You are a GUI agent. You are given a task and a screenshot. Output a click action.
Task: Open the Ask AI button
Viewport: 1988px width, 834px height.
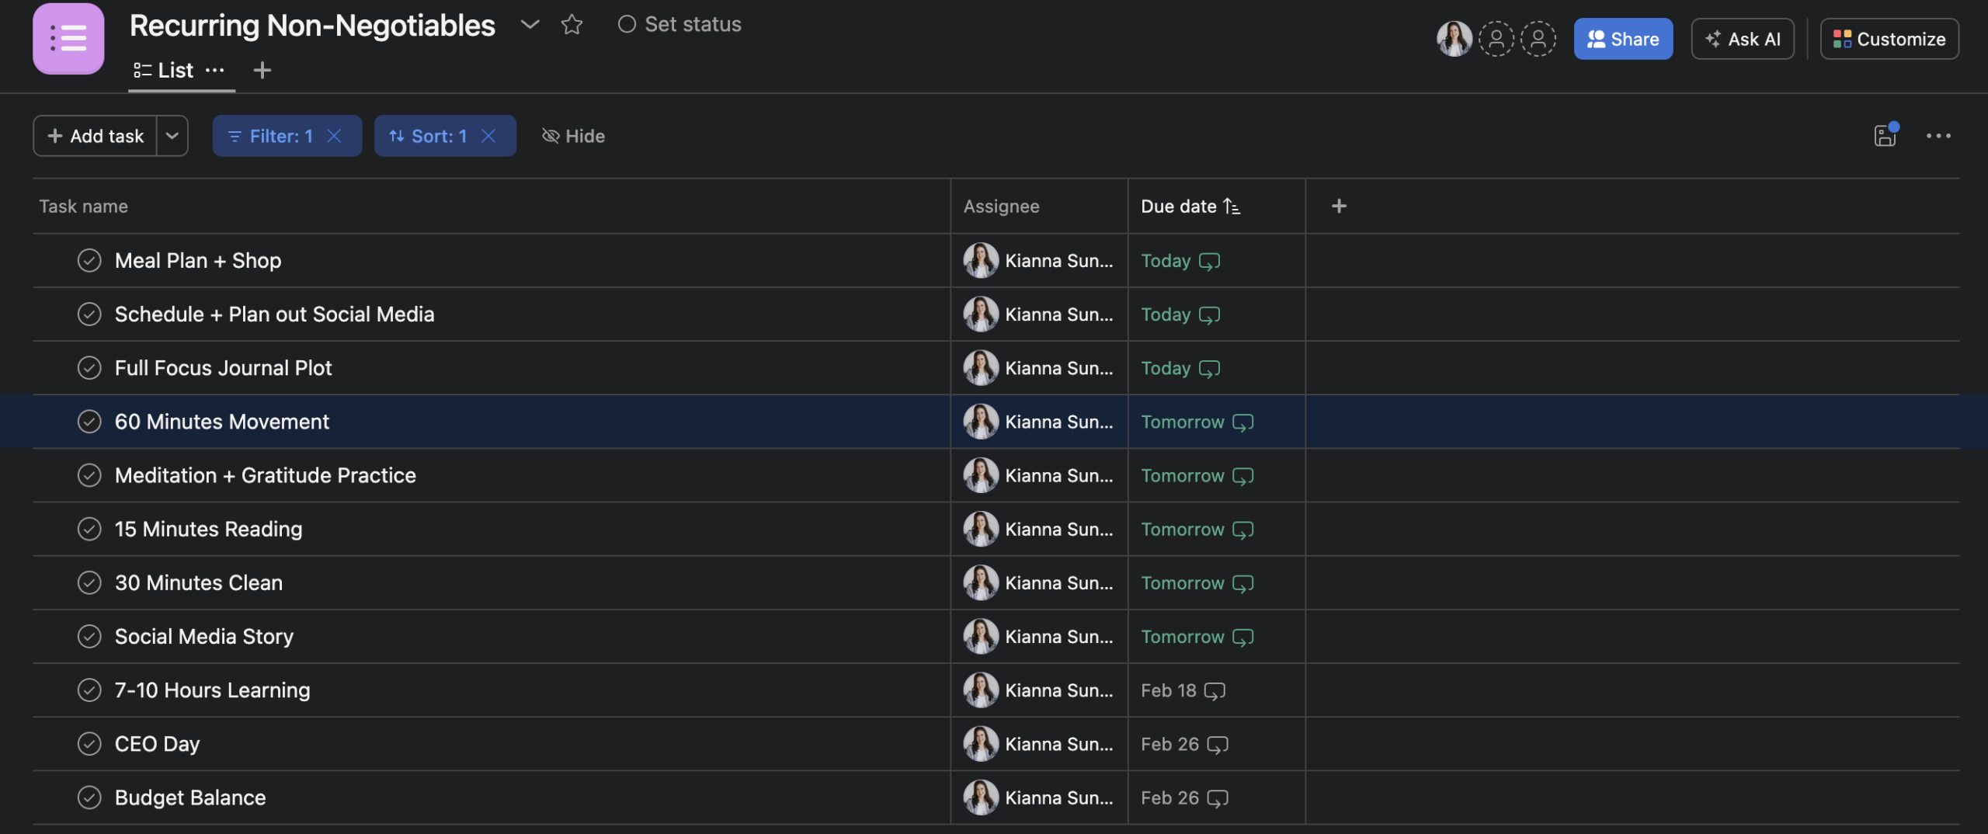tap(1743, 39)
